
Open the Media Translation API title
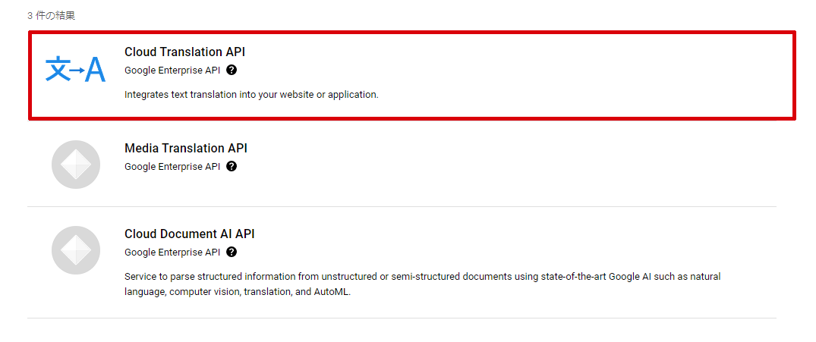pos(186,148)
